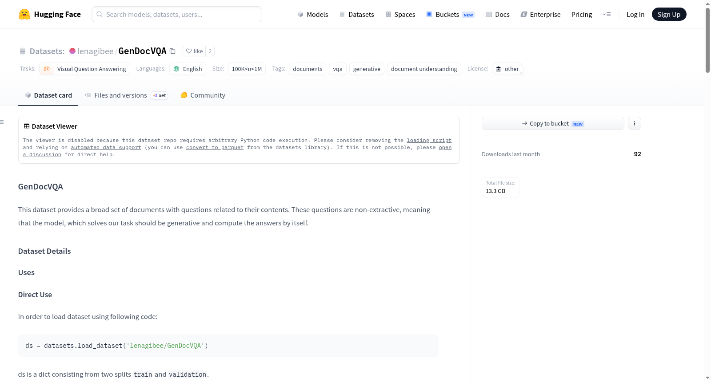Click the documents tag
The height and width of the screenshot is (382, 711).
[x=308, y=69]
